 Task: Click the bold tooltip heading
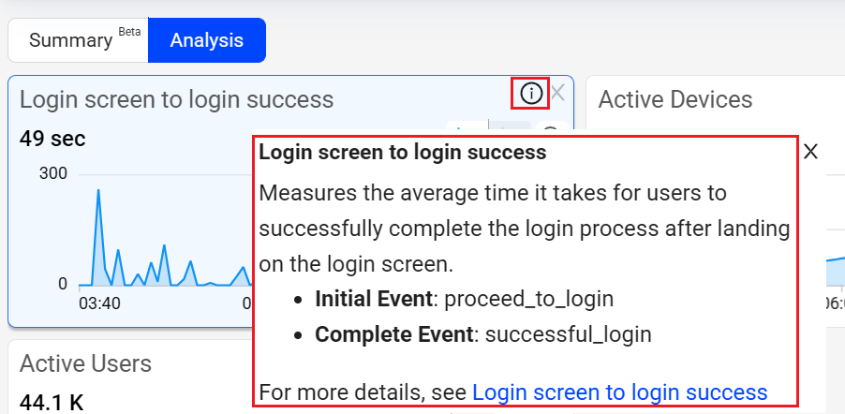point(403,152)
